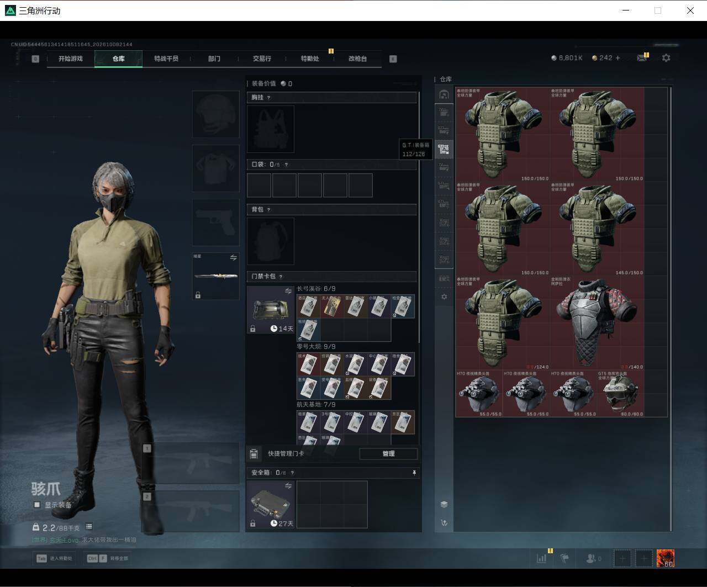Screen dimensions: 707x587
Task: Click the empty helmet equipment slot
Action: tap(215, 114)
